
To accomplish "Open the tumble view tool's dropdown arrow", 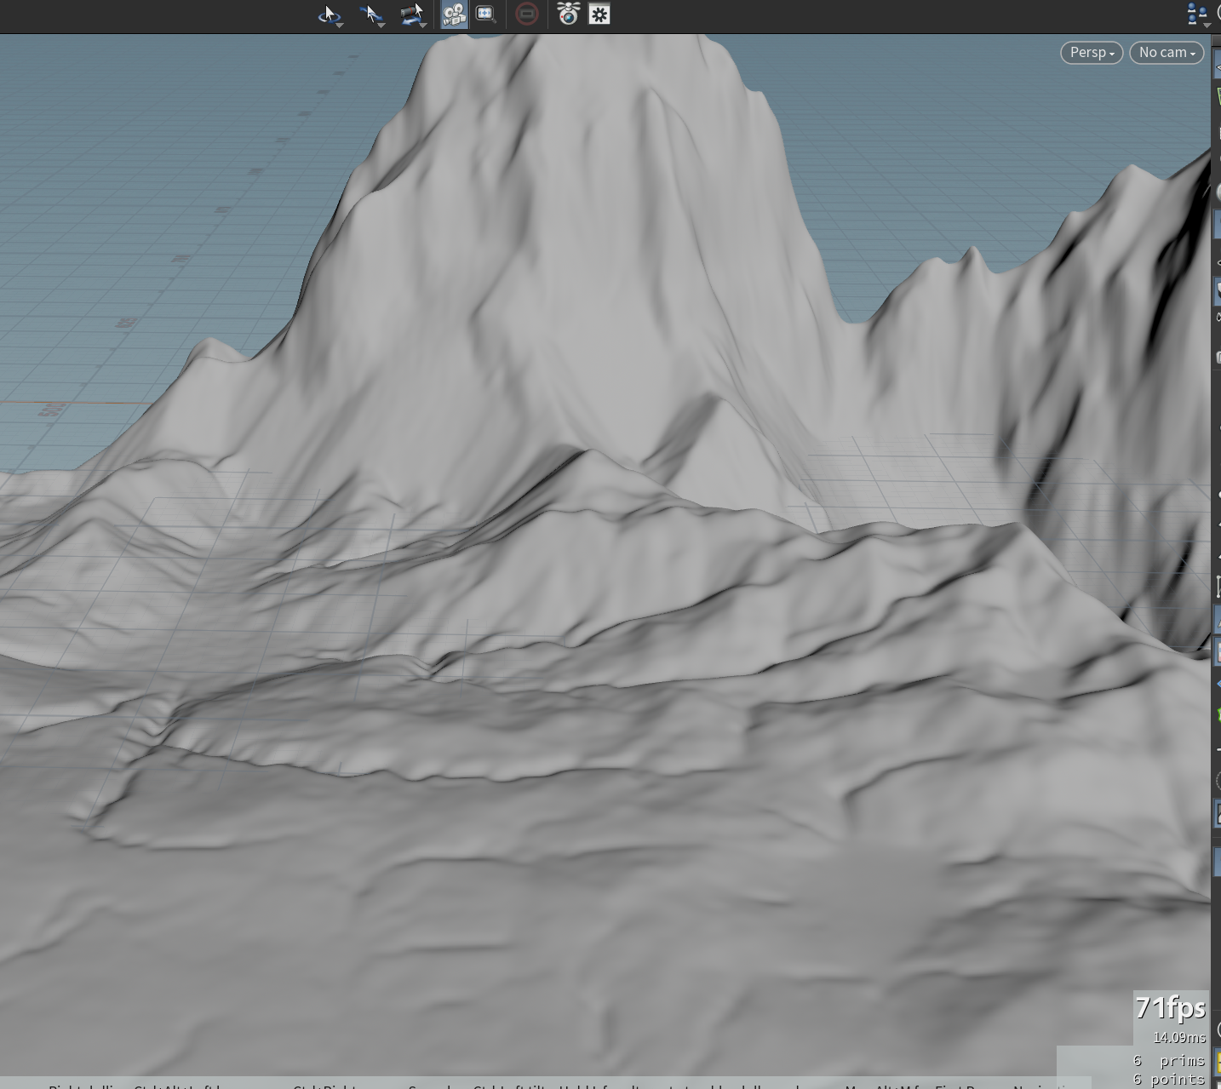I will coord(340,26).
